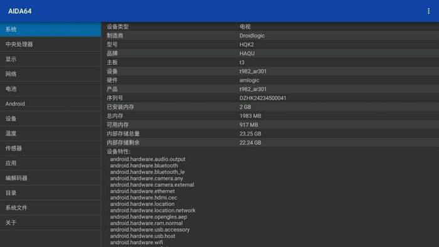
Task: Select the 内部存储剩余 value 22.24 GB
Action: 250,143
